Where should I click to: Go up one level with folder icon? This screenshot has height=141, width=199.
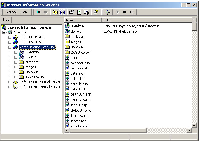[x=55, y=12]
